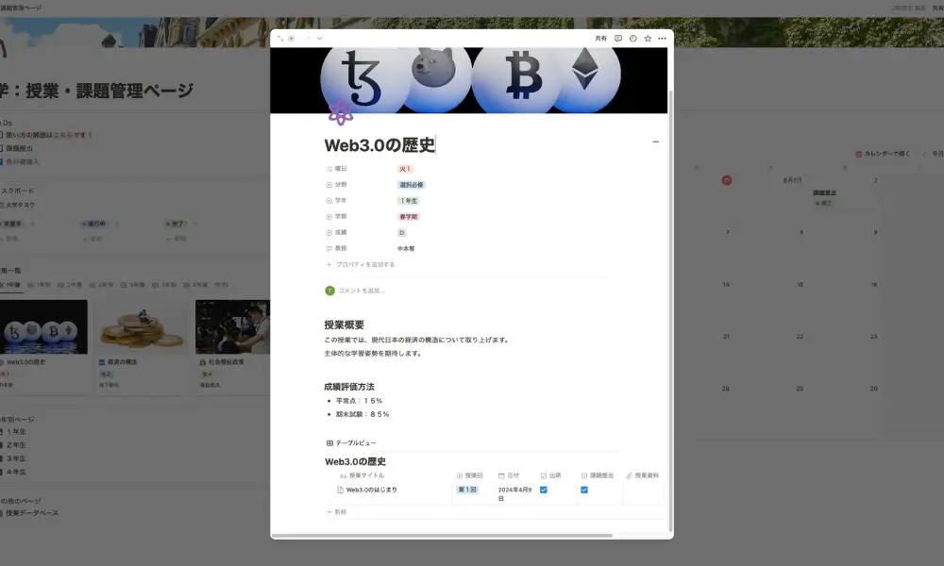The width and height of the screenshot is (944, 566).
Task: Go to the next record using down chevron
Action: coord(320,39)
